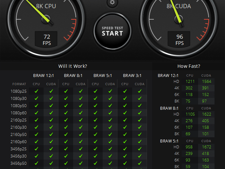Click BRAW 3:1 column header

(x=132, y=76)
